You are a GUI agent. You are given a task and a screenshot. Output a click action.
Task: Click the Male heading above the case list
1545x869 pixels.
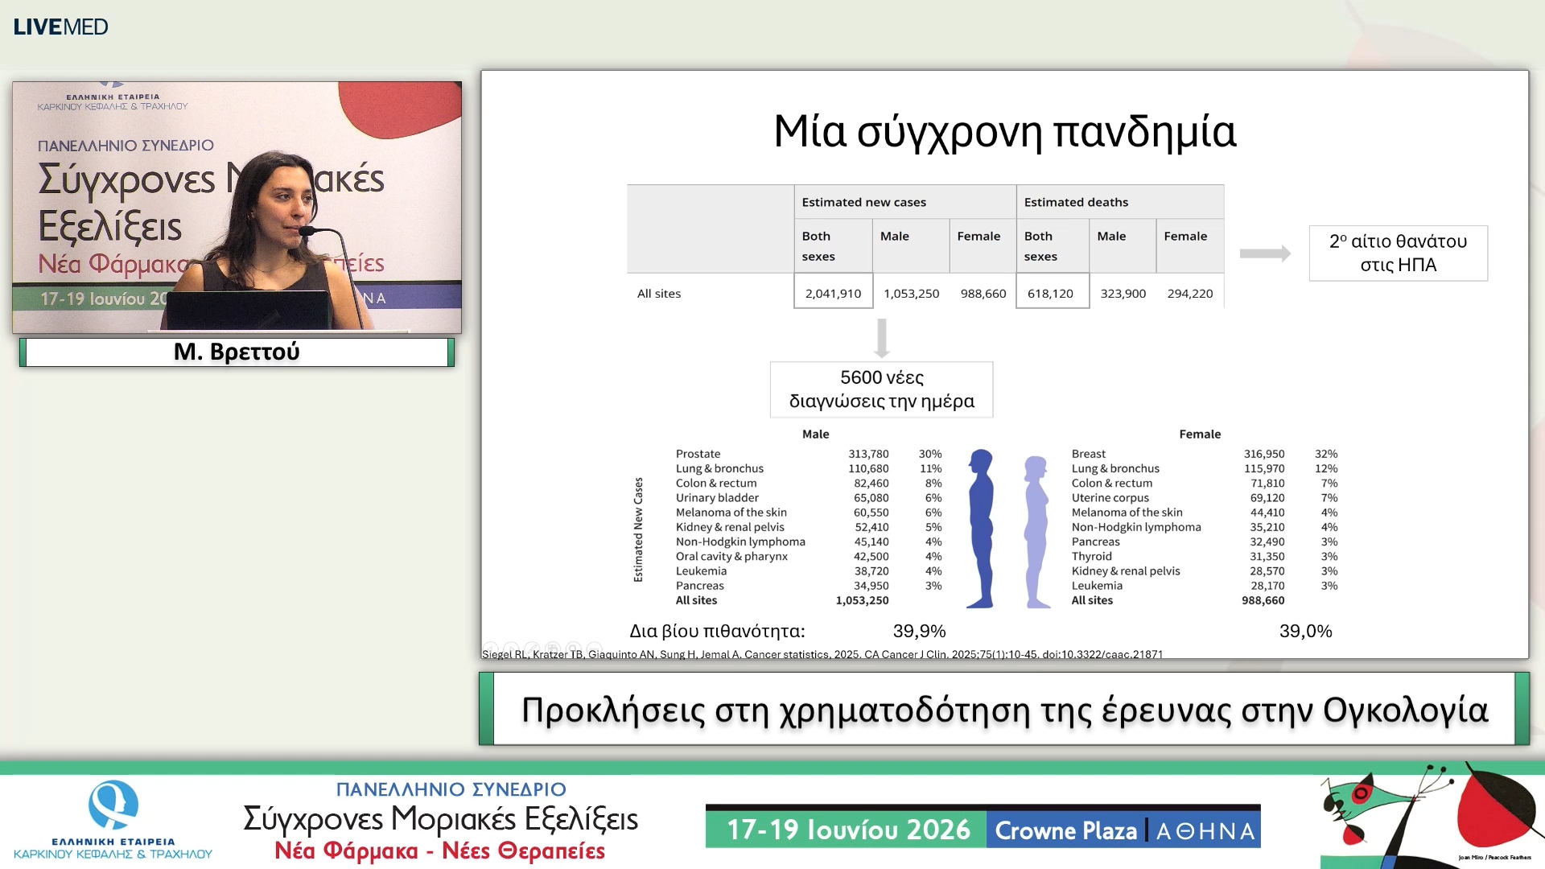click(x=815, y=434)
